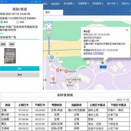
Task: Select the 签到 radio button
Action: click(x=2, y=22)
